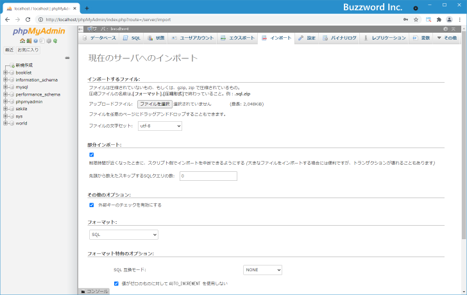Close the localhost phpMyAdmin browser tab
The height and width of the screenshot is (295, 467).
[75, 8]
